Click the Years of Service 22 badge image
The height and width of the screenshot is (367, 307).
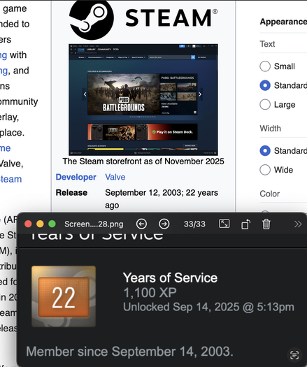(x=64, y=296)
